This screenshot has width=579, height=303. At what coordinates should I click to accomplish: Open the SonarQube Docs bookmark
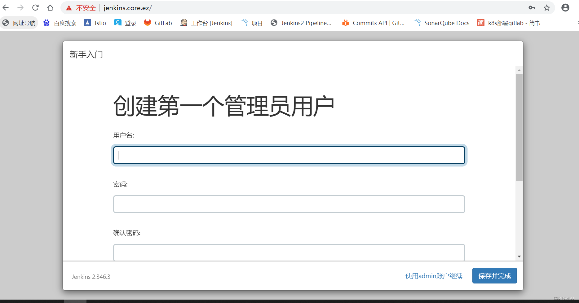coord(442,23)
